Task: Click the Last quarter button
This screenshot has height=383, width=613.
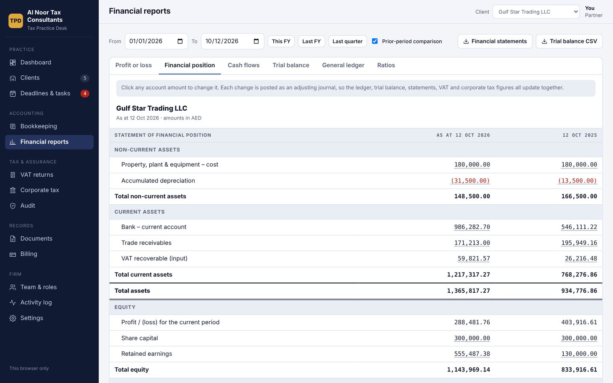Action: pyautogui.click(x=347, y=41)
